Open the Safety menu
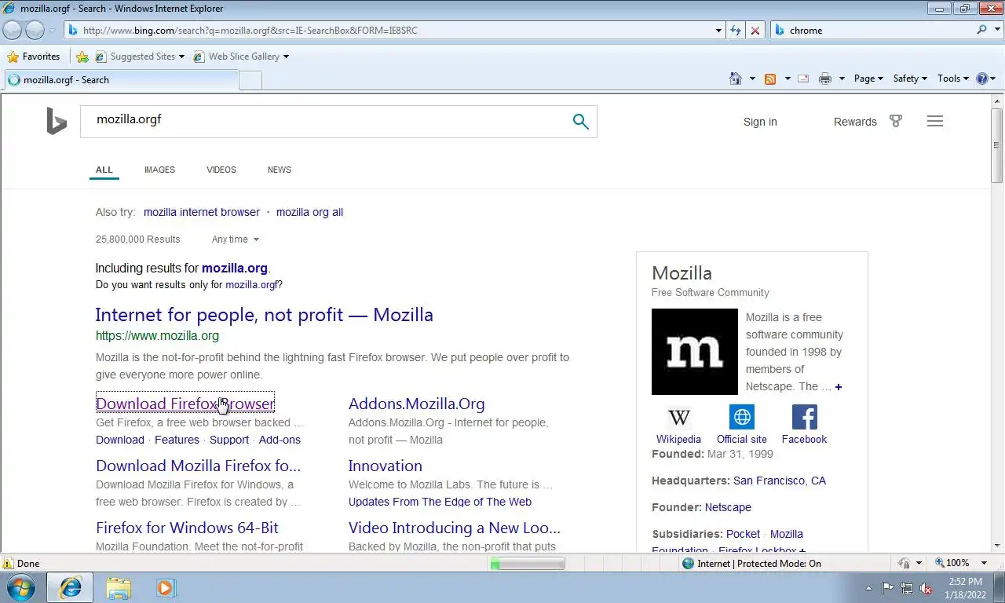 click(910, 79)
